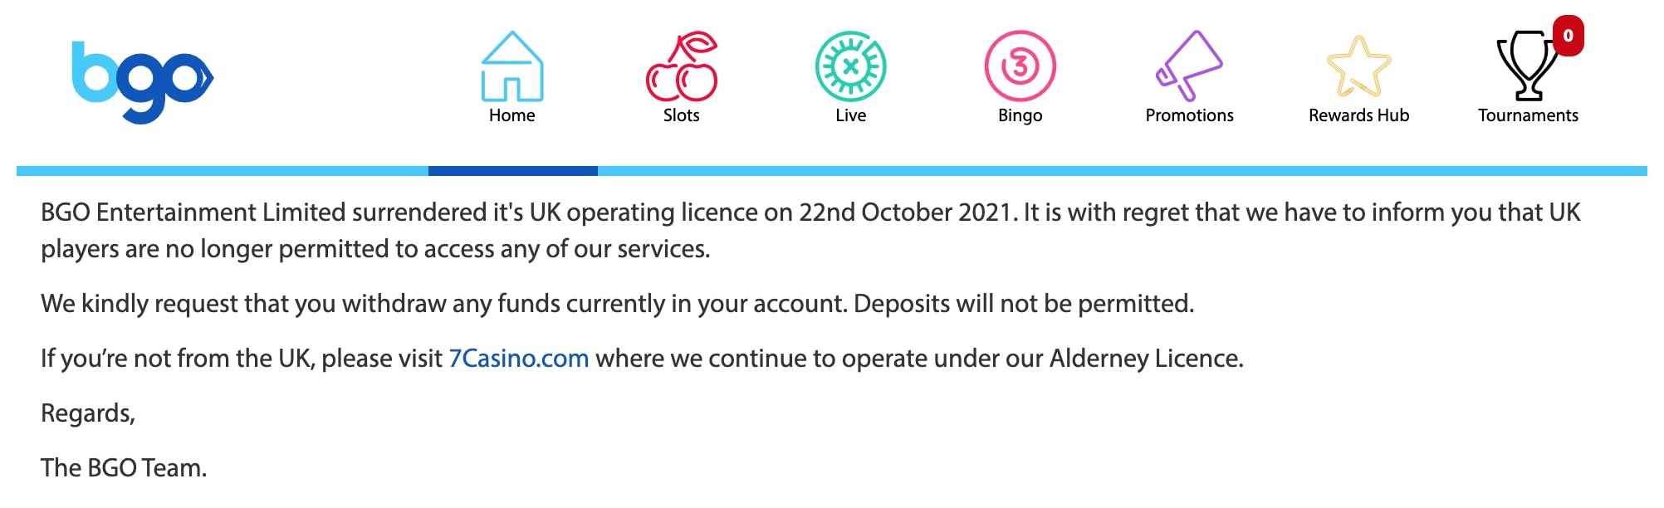1664x508 pixels.
Task: Open the Promotions text label
Action: tap(1190, 115)
